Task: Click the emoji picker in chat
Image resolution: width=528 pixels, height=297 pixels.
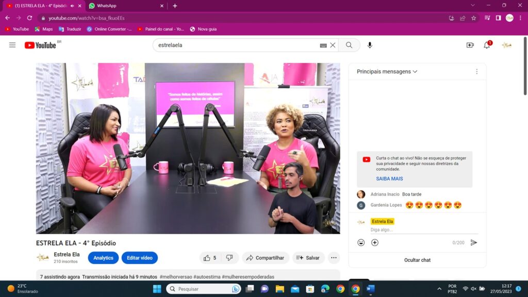Action: [x=361, y=242]
